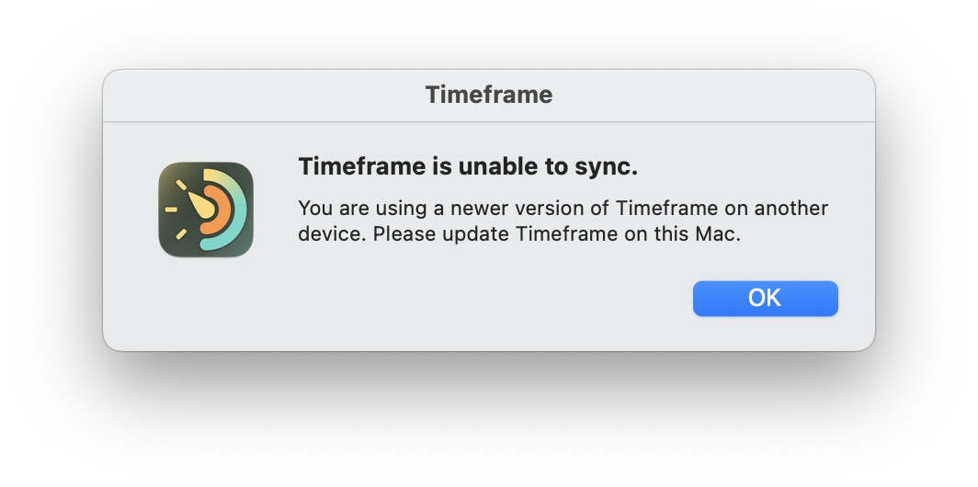
Task: Click the empty dialog area below the app icon
Action: [x=206, y=302]
